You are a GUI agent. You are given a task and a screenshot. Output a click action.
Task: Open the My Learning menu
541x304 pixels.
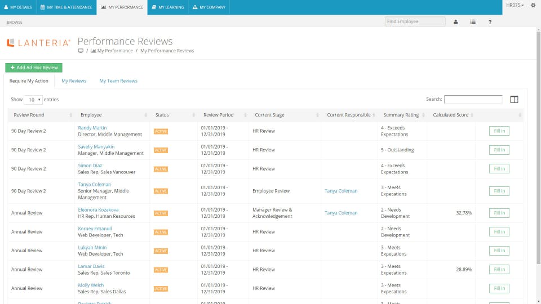(168, 7)
